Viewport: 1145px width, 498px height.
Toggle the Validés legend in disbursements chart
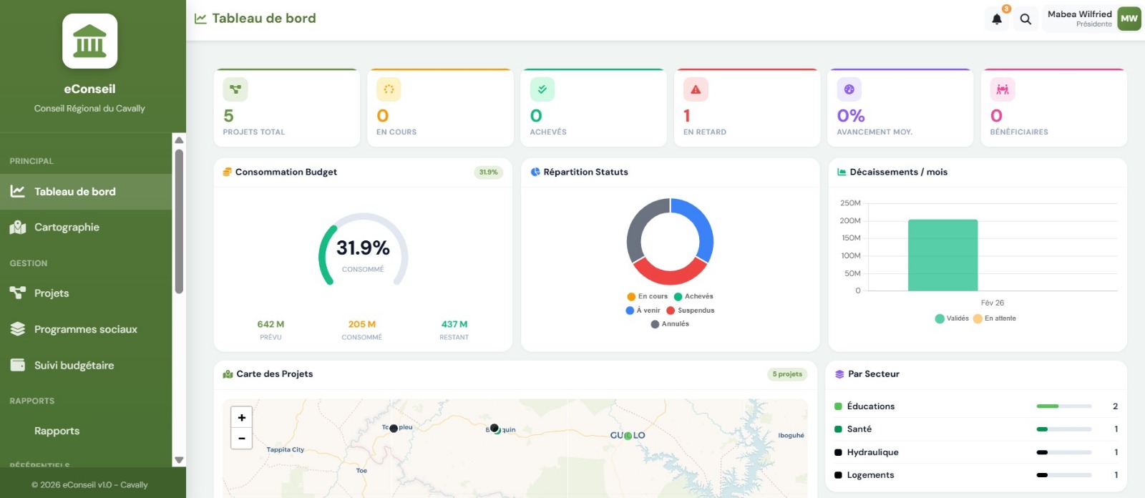pyautogui.click(x=951, y=318)
